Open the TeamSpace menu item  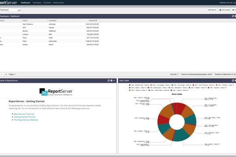tap(37, 3)
